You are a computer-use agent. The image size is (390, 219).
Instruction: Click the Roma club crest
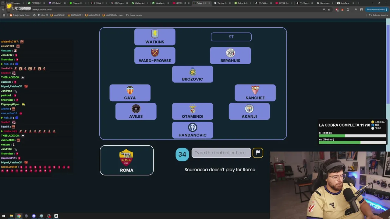pyautogui.click(x=126, y=158)
